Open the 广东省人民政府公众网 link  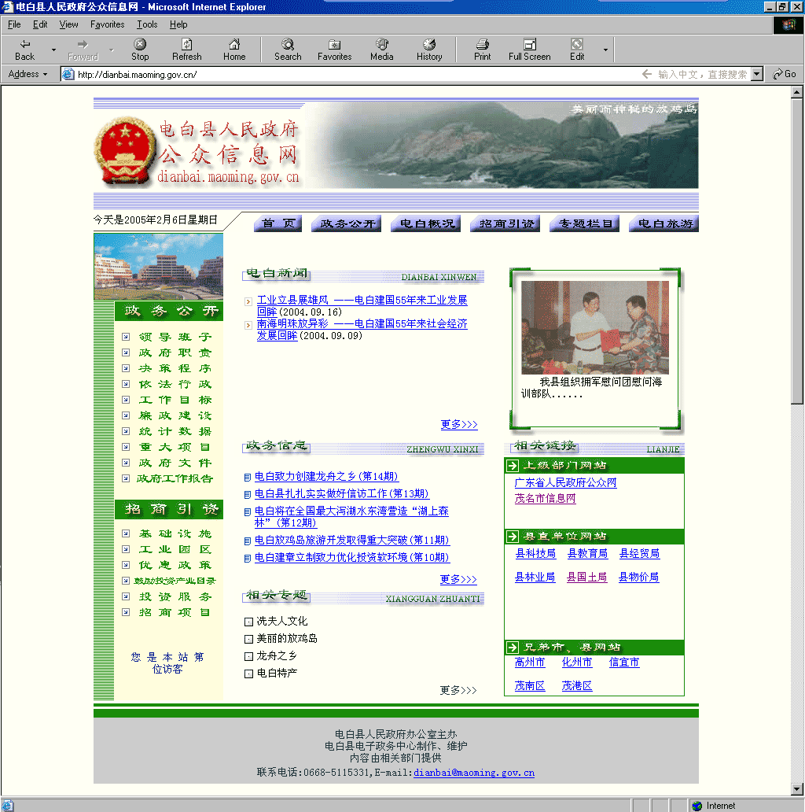click(565, 483)
